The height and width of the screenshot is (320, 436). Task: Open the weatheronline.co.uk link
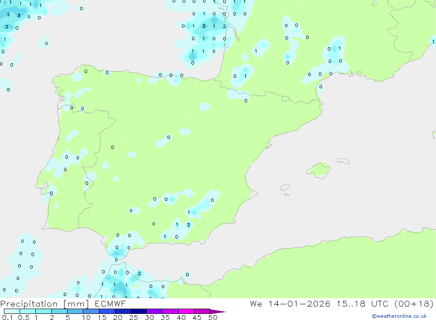[399, 316]
